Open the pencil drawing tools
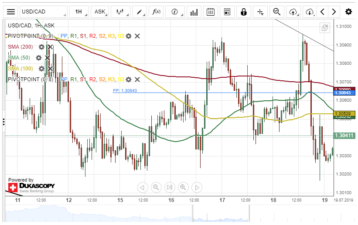Image resolution: width=358 pixels, height=225 pixels. pos(140,12)
